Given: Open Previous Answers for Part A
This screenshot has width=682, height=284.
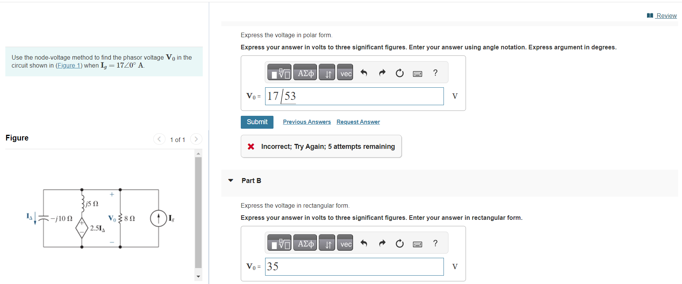Looking at the screenshot, I should (x=307, y=121).
